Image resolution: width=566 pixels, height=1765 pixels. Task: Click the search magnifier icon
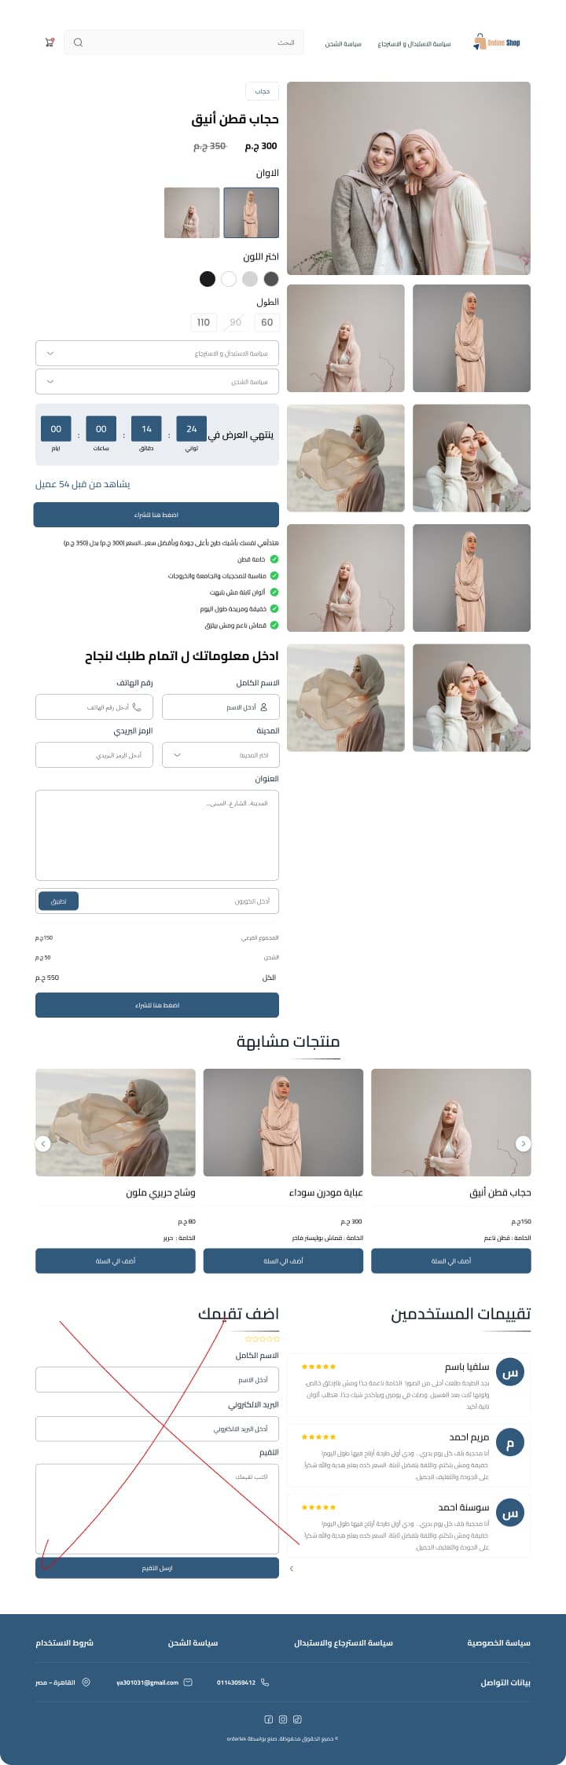point(78,42)
